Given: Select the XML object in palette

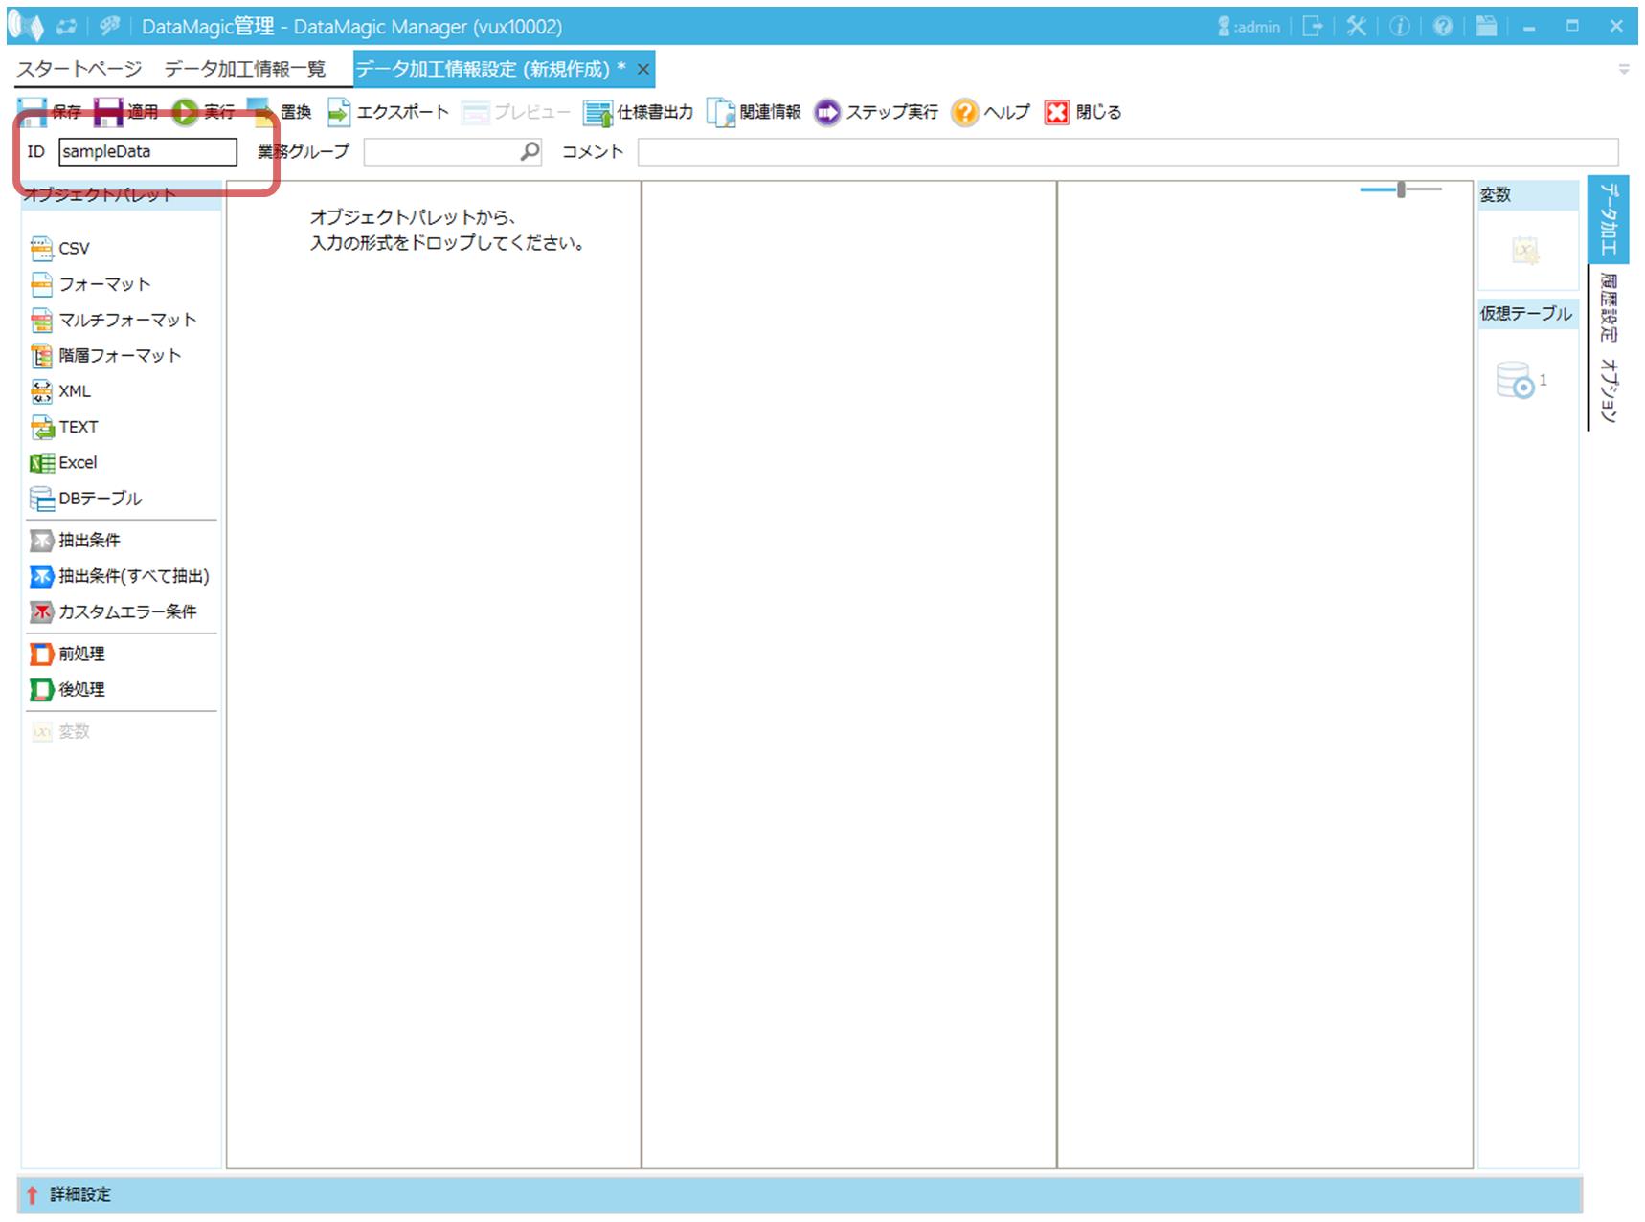Looking at the screenshot, I should (60, 391).
